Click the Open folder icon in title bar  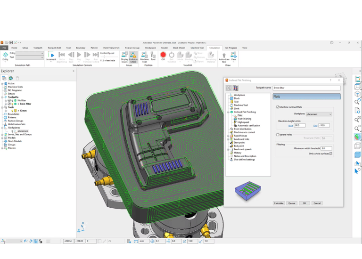7,43
